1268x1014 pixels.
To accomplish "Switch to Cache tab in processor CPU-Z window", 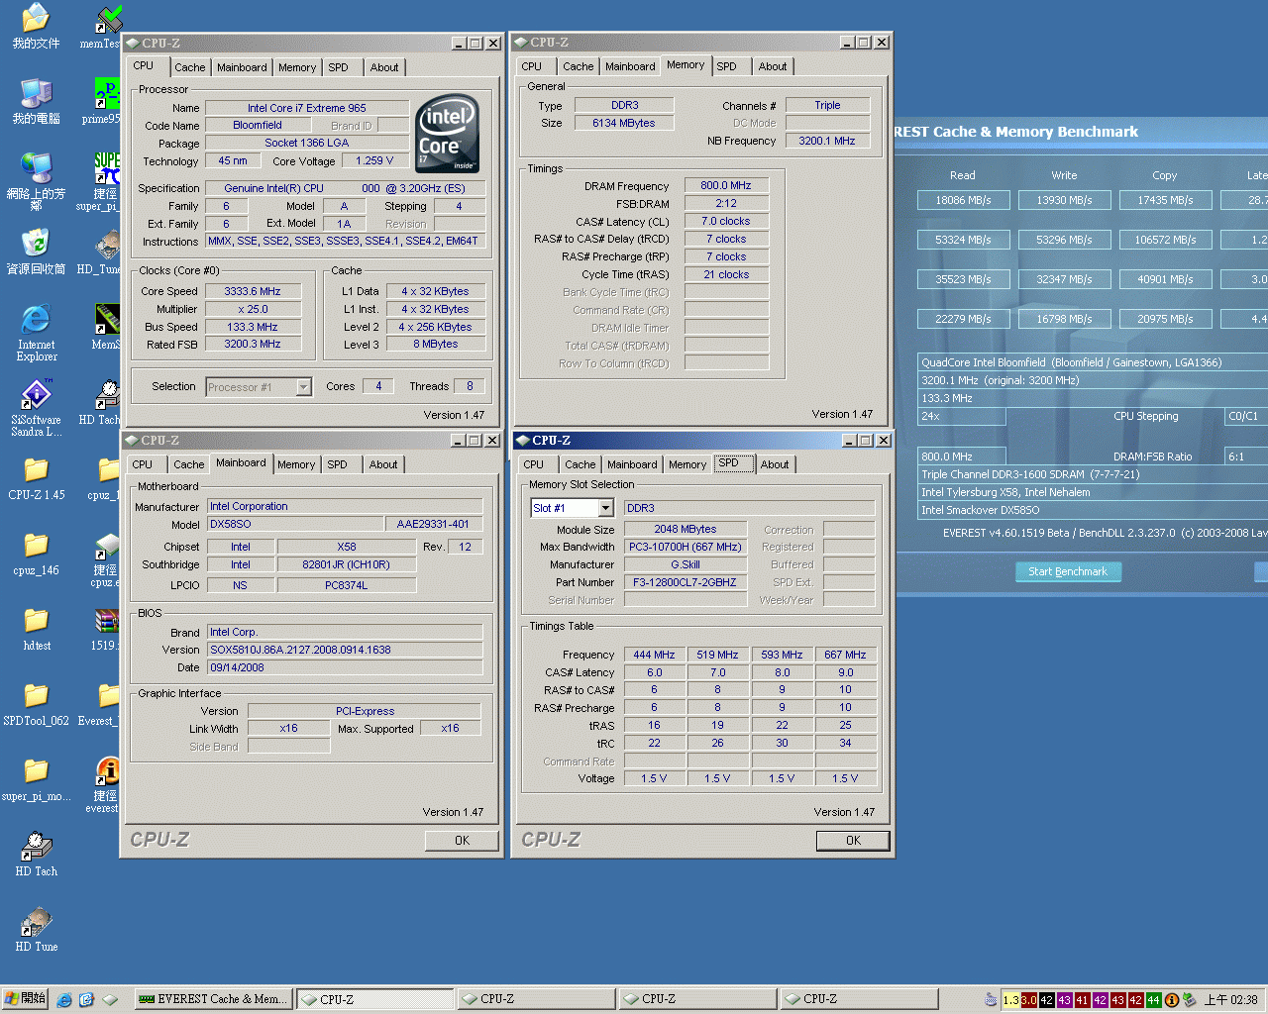I will tap(190, 67).
